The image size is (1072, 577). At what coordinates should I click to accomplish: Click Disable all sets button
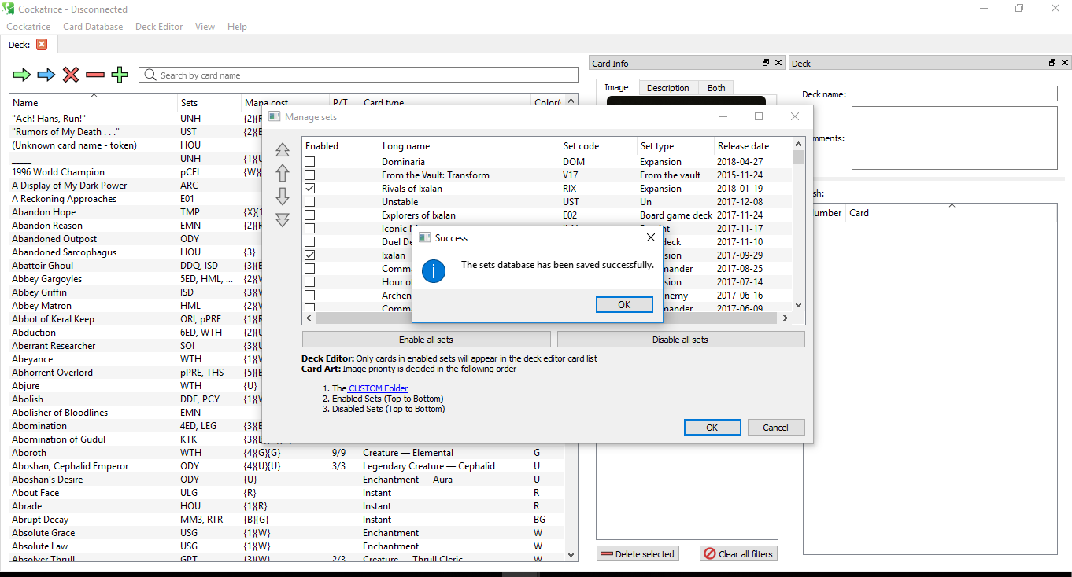click(680, 340)
